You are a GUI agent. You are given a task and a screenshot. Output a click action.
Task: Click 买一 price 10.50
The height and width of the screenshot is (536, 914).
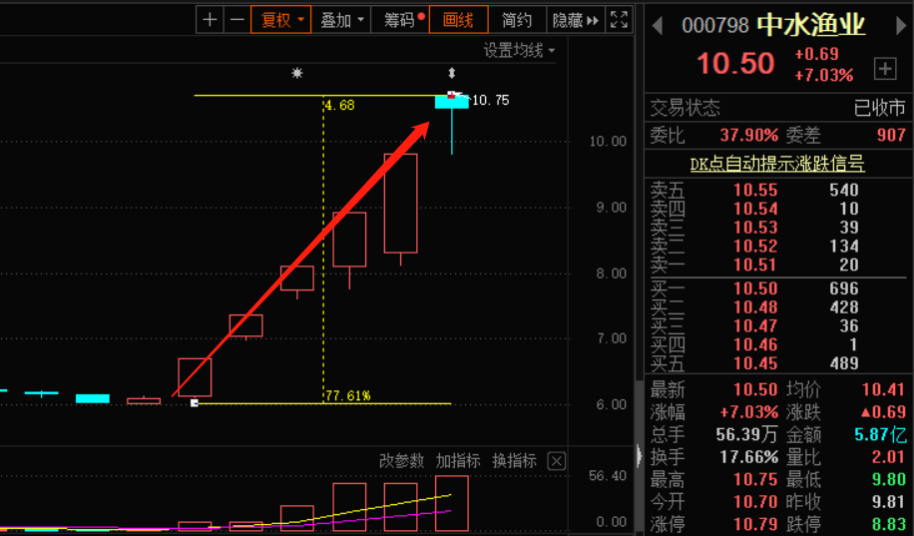coord(755,288)
